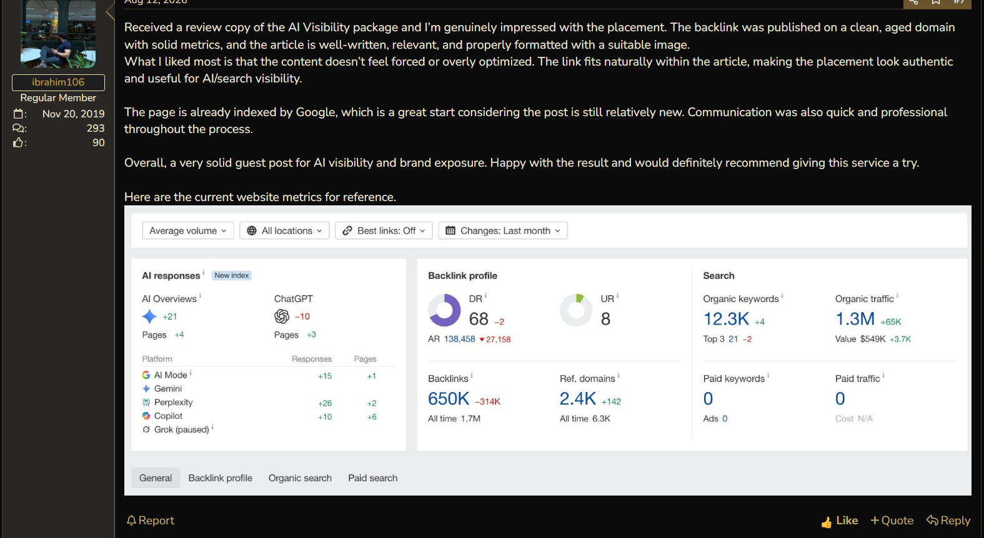Click the Perplexity platform icon
The height and width of the screenshot is (538, 984).
pos(146,403)
